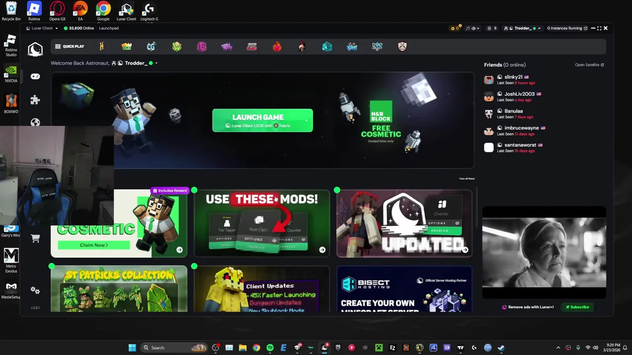The height and width of the screenshot is (355, 632).
Task: Click 0 Instances Running link
Action: [567, 28]
